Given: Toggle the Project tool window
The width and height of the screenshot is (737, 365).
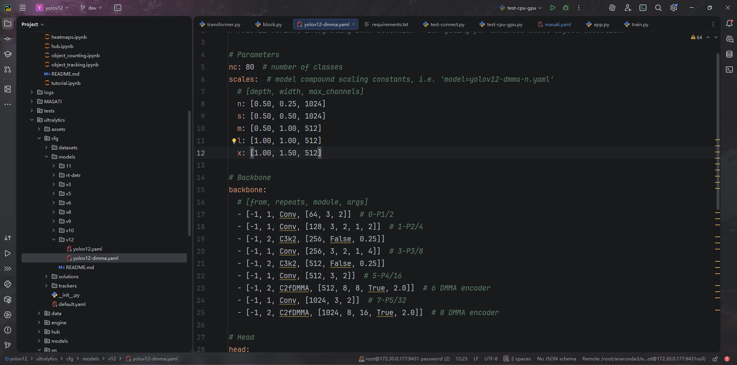Looking at the screenshot, I should click(x=8, y=24).
